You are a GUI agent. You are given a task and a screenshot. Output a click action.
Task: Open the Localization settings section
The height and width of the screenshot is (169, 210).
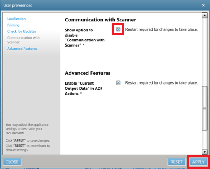[16, 19]
